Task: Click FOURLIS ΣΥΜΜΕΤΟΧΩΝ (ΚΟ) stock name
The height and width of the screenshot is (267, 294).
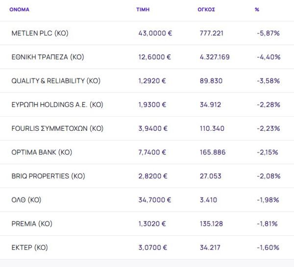Action: pyautogui.click(x=57, y=128)
